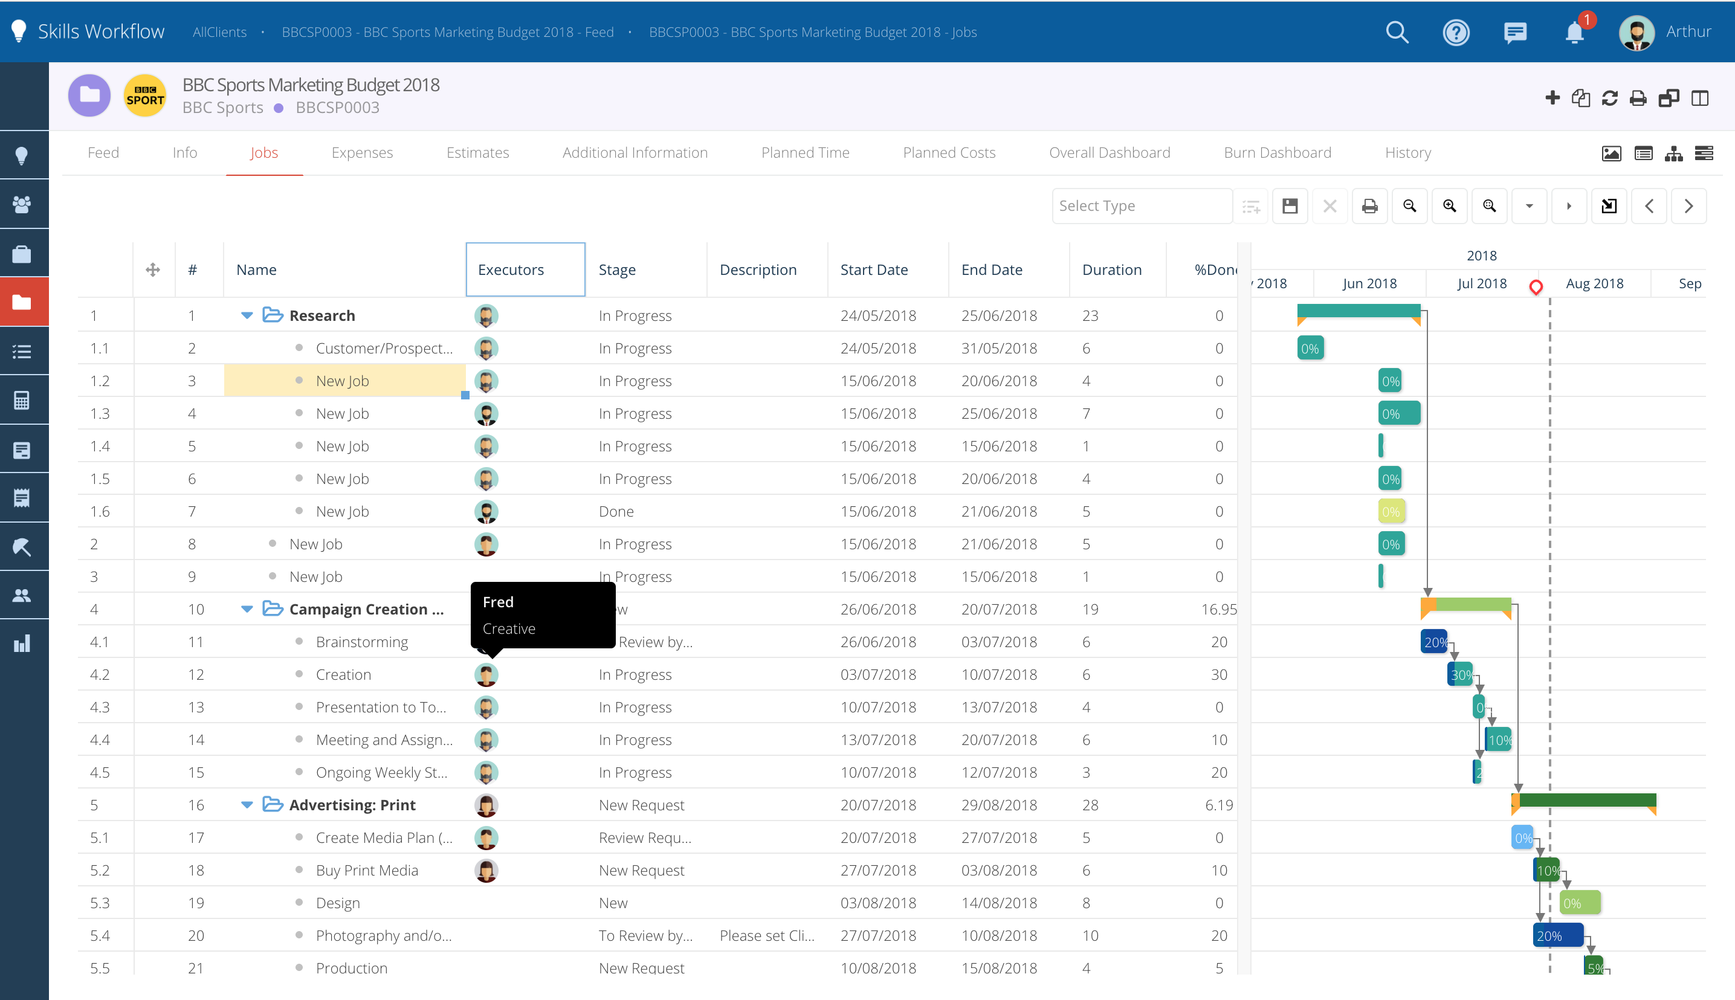Collapse the Advertising: Print group
Viewport: 1735px width, 1000px height.
point(246,804)
